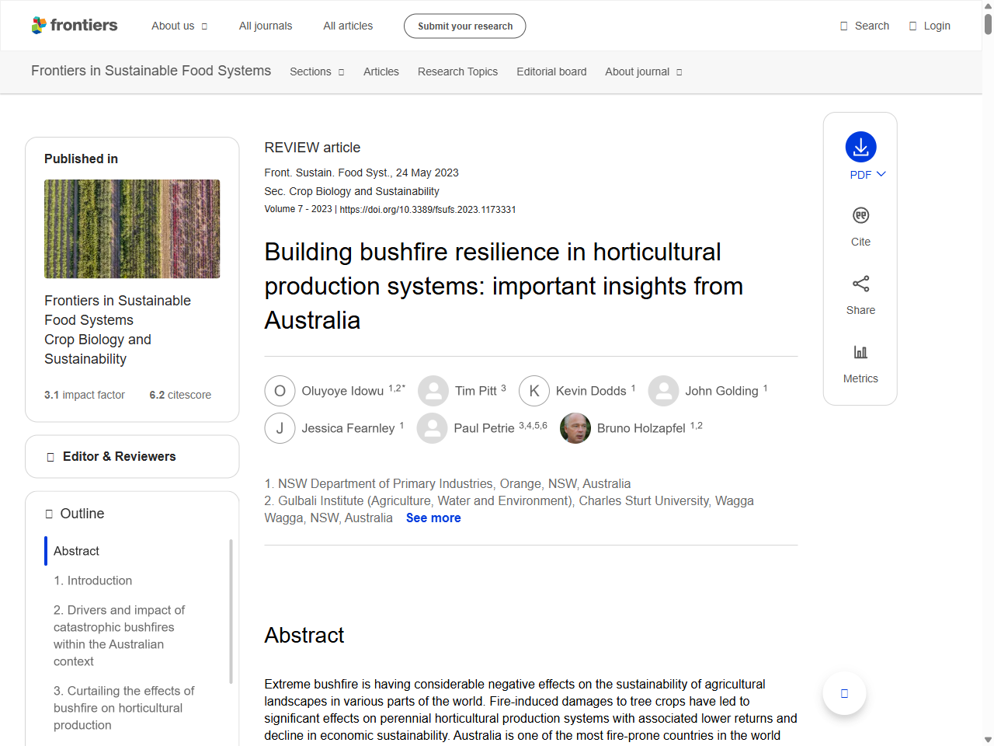Click the '3.1 impact factor' text

[85, 395]
